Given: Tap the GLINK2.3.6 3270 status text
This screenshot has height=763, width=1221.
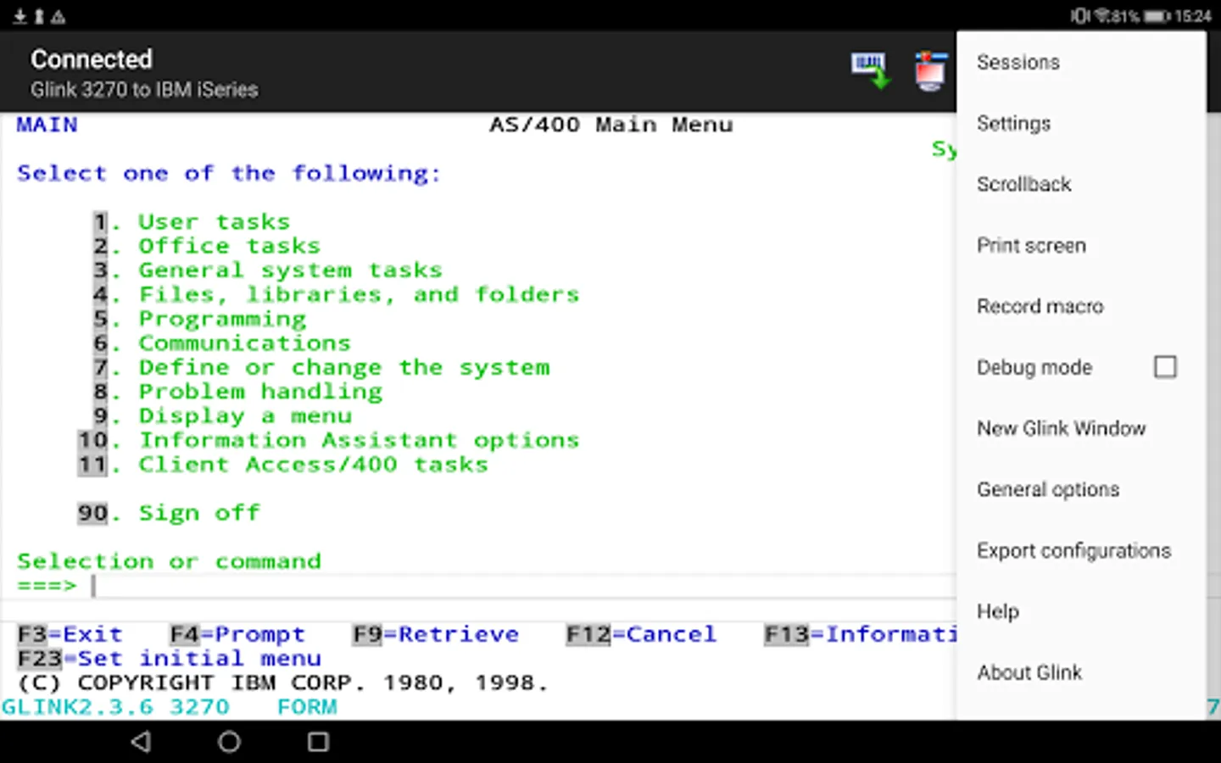Looking at the screenshot, I should pyautogui.click(x=115, y=707).
